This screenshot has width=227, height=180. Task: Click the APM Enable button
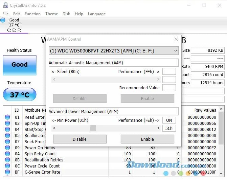click(147, 139)
